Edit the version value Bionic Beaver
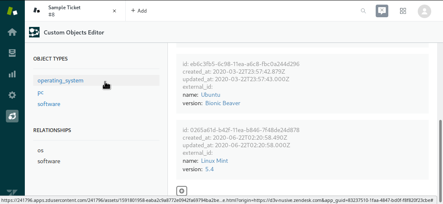Viewport: 443px width, 204px height. [223, 103]
